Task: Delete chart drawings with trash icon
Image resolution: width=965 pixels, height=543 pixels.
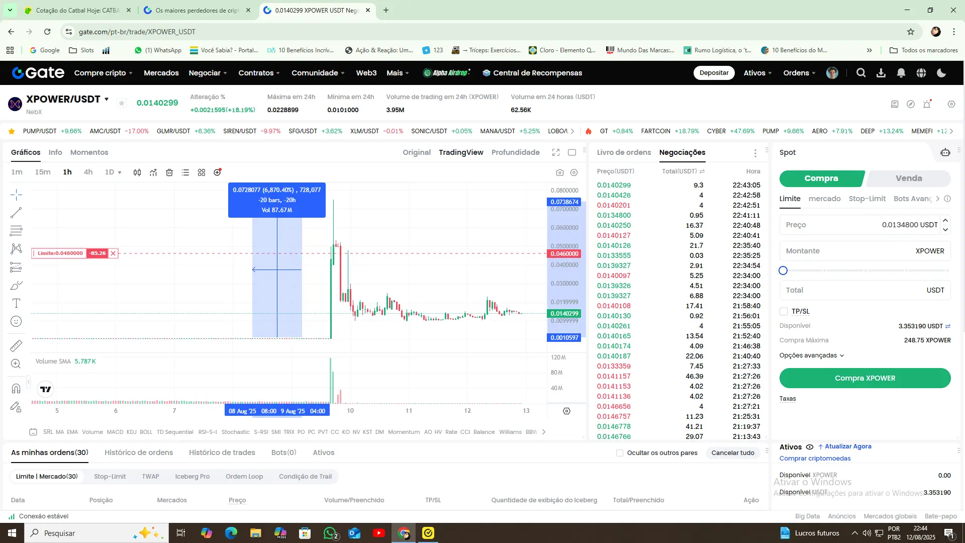Action: [169, 172]
